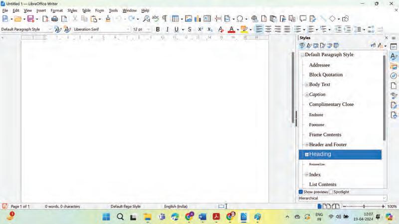399x224 pixels.
Task: Collapse Default Paragraph Style node
Action: pyautogui.click(x=303, y=55)
